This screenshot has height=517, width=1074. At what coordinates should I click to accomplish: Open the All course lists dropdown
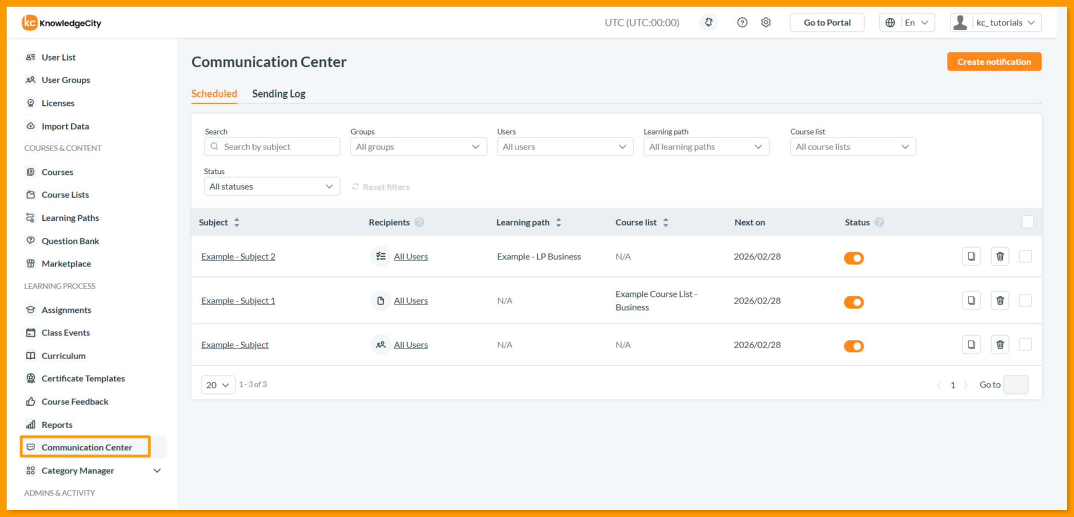click(853, 147)
